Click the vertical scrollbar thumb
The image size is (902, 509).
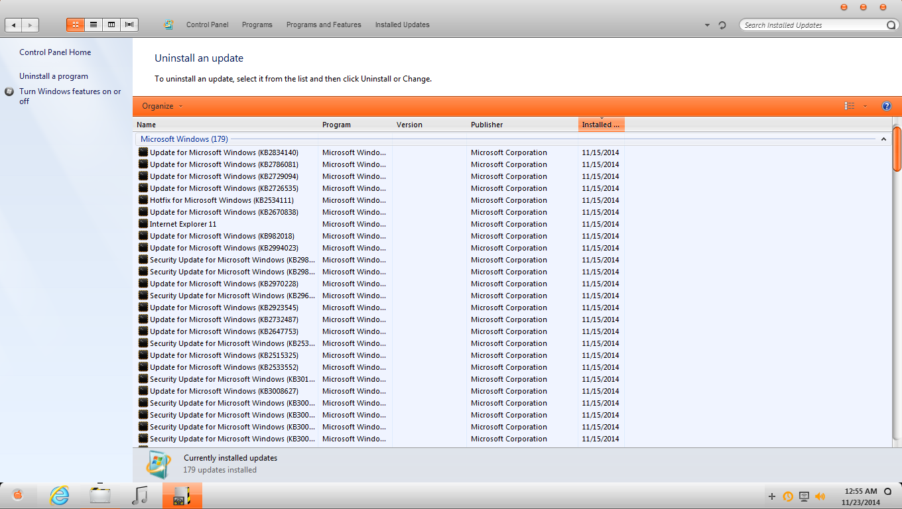[897, 148]
